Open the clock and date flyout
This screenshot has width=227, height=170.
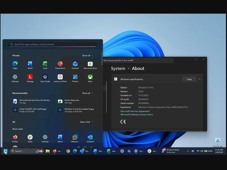tap(219, 151)
